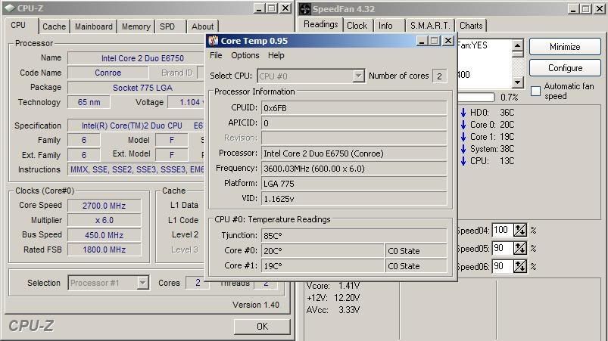This screenshot has height=341, width=608.
Task: Click the Bus Speed value 450.0 MHz
Action: pyautogui.click(x=104, y=235)
